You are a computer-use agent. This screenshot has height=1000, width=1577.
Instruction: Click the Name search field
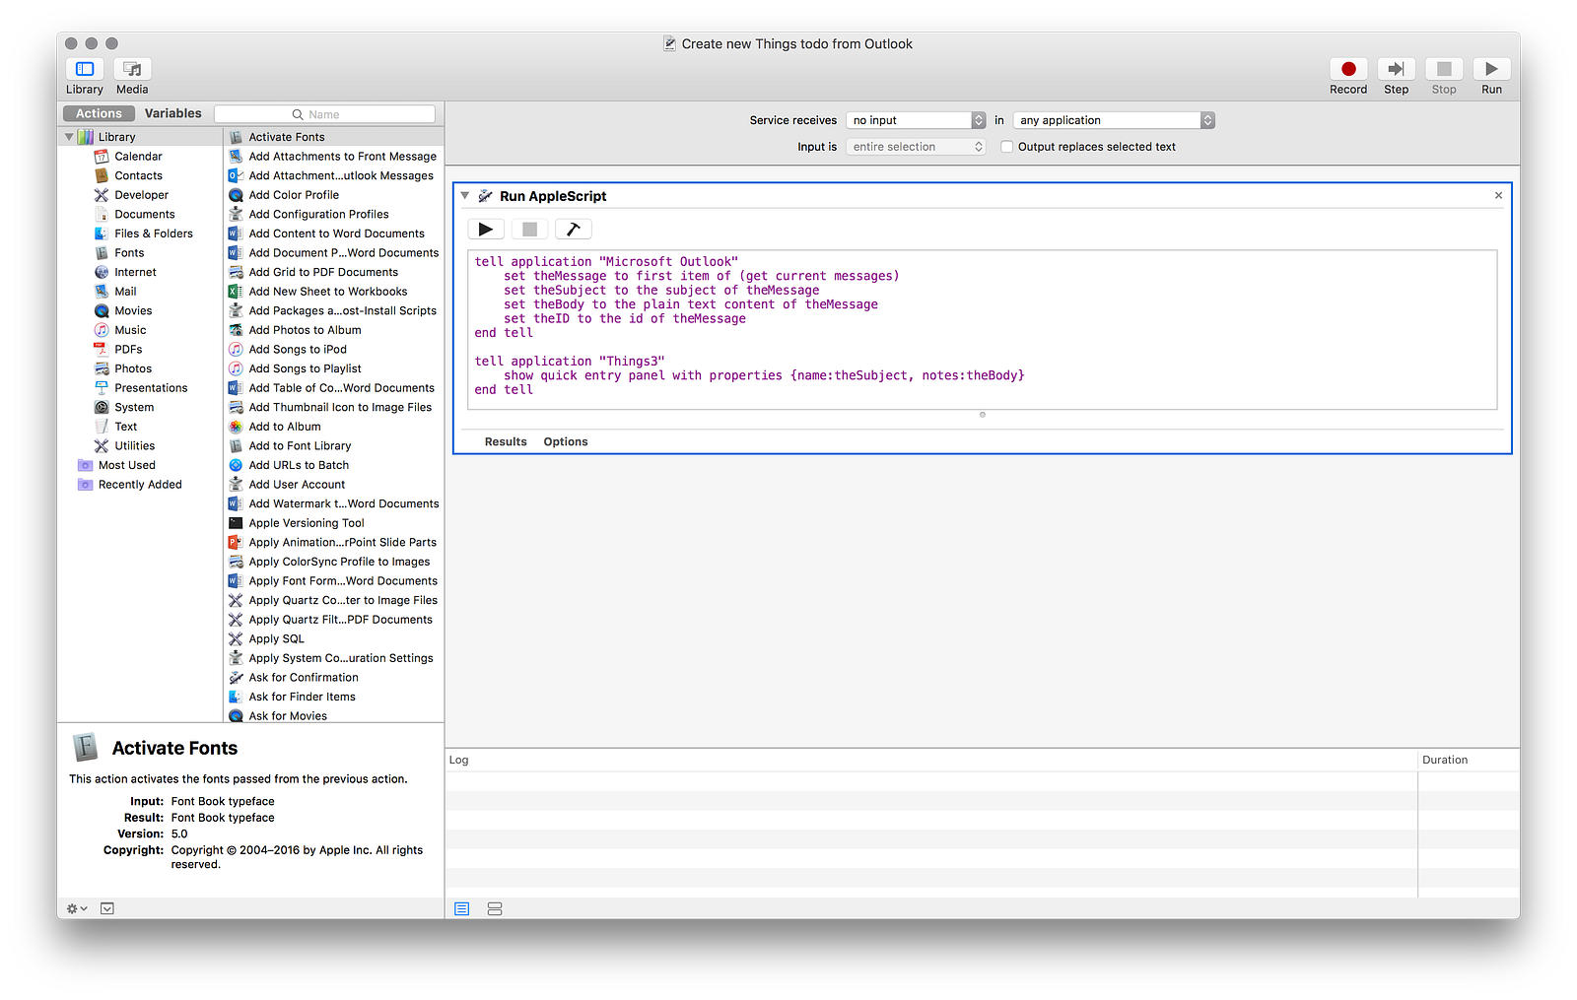[325, 114]
